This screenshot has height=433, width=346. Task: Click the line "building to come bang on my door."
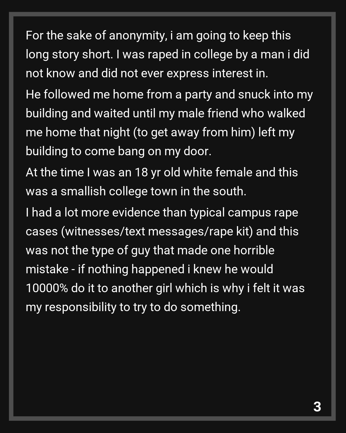(x=119, y=151)
